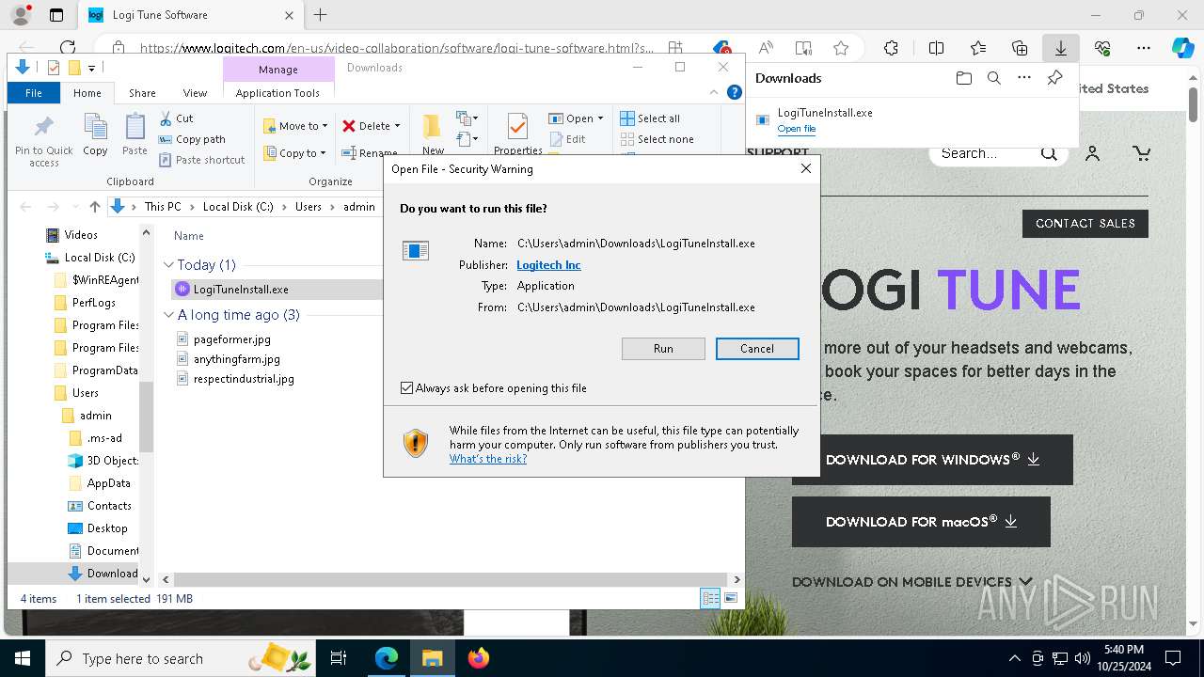The width and height of the screenshot is (1204, 677).
Task: Collapse the A long time ago (3) group
Action: (169, 315)
